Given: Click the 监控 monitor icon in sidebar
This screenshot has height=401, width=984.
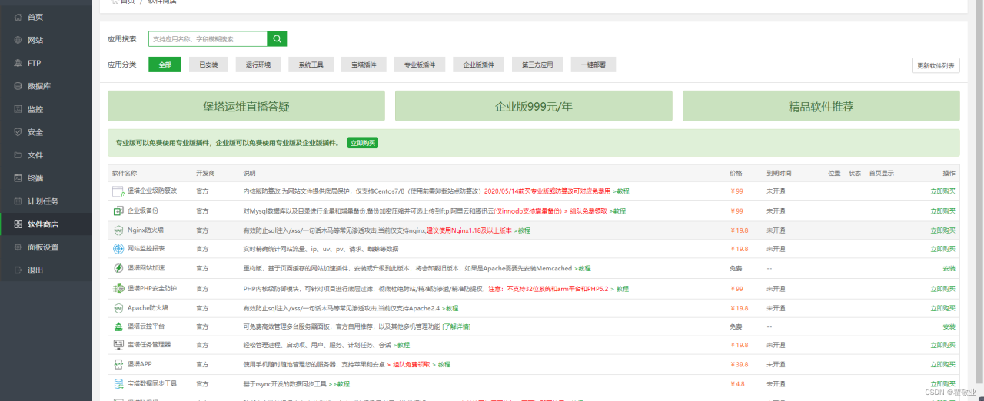Looking at the screenshot, I should 18,109.
